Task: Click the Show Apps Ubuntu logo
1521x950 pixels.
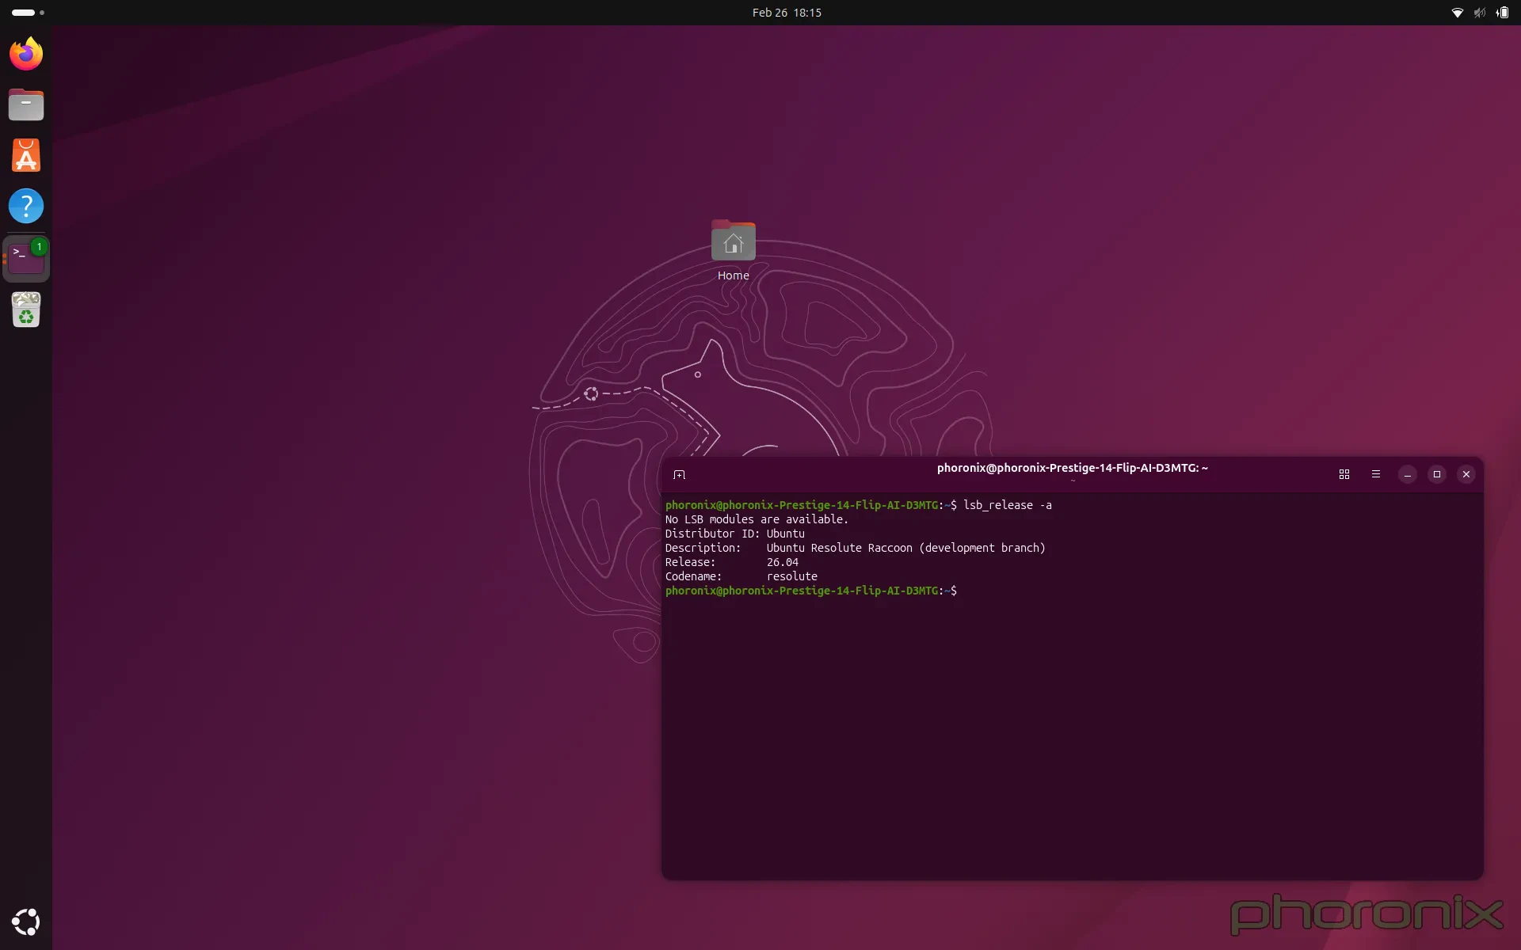Action: (x=25, y=921)
